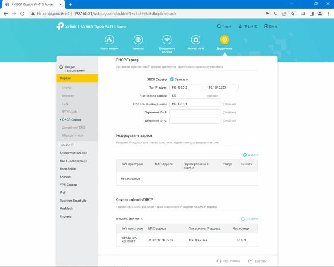Screen dimensions: 334x267
Task: Click the share page icon in address bar
Action: tap(284, 14)
